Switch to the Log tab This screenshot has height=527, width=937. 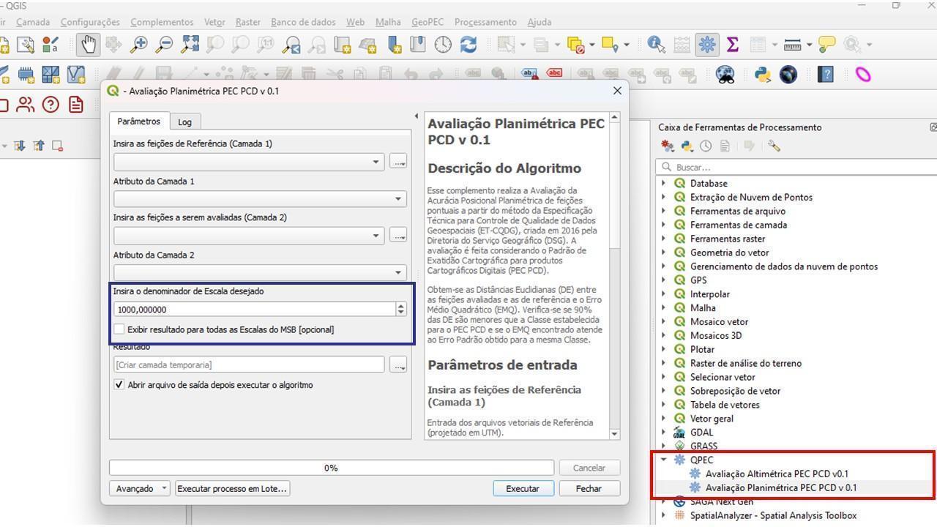(184, 122)
